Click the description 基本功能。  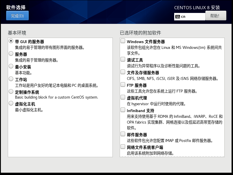coord(23,73)
